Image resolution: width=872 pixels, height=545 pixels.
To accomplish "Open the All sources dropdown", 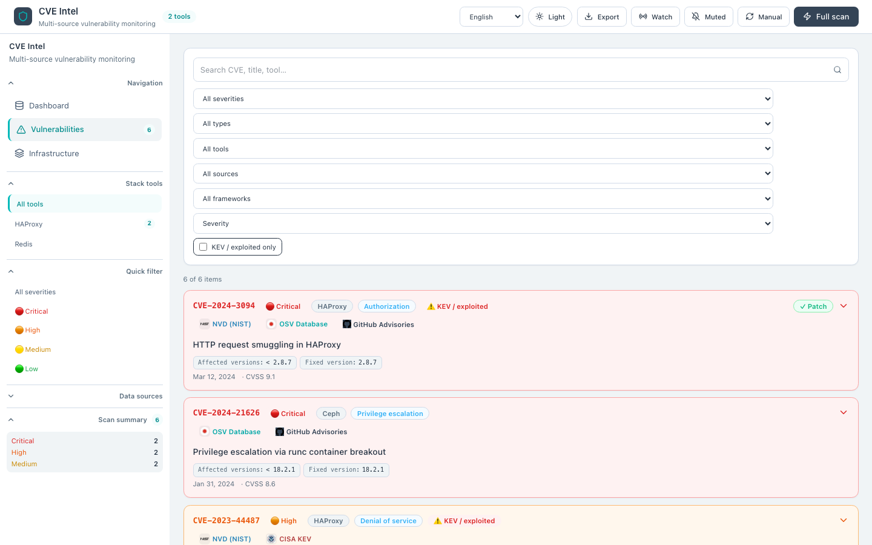I will coord(483,174).
